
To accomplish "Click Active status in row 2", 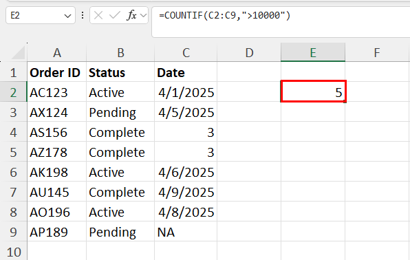I will 120,92.
